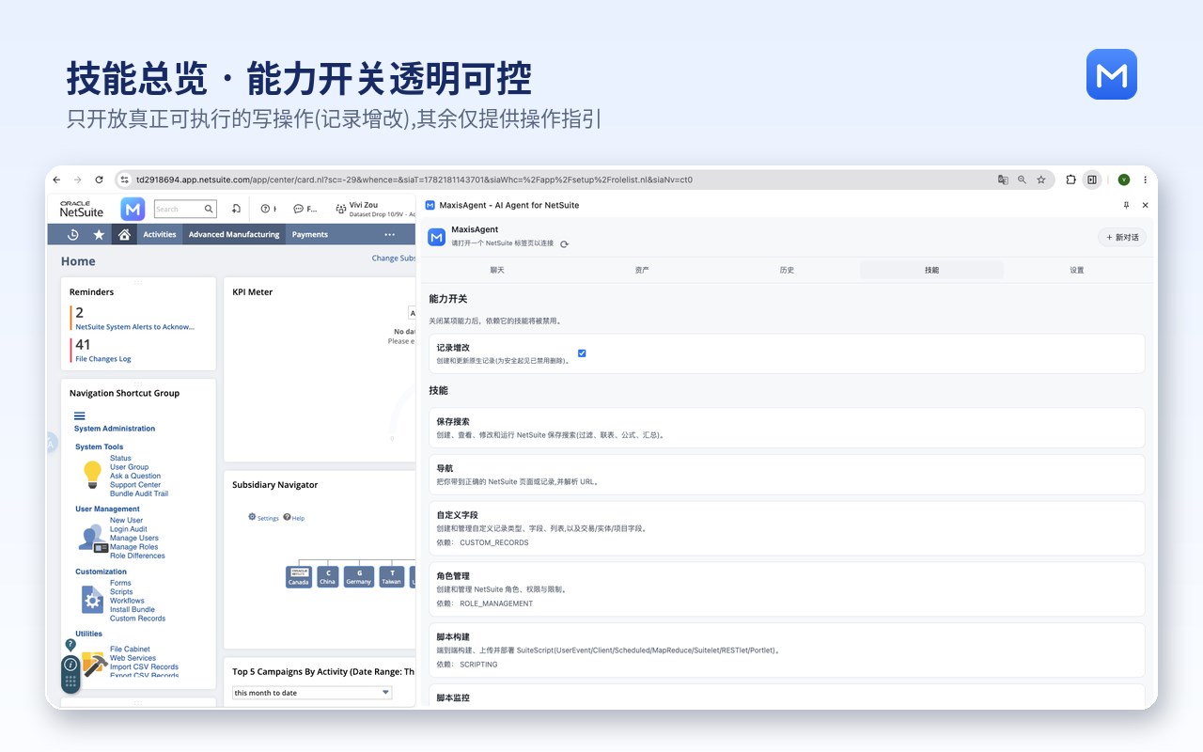
Task: Click the 脚本构建 skill card
Action: coord(787,650)
